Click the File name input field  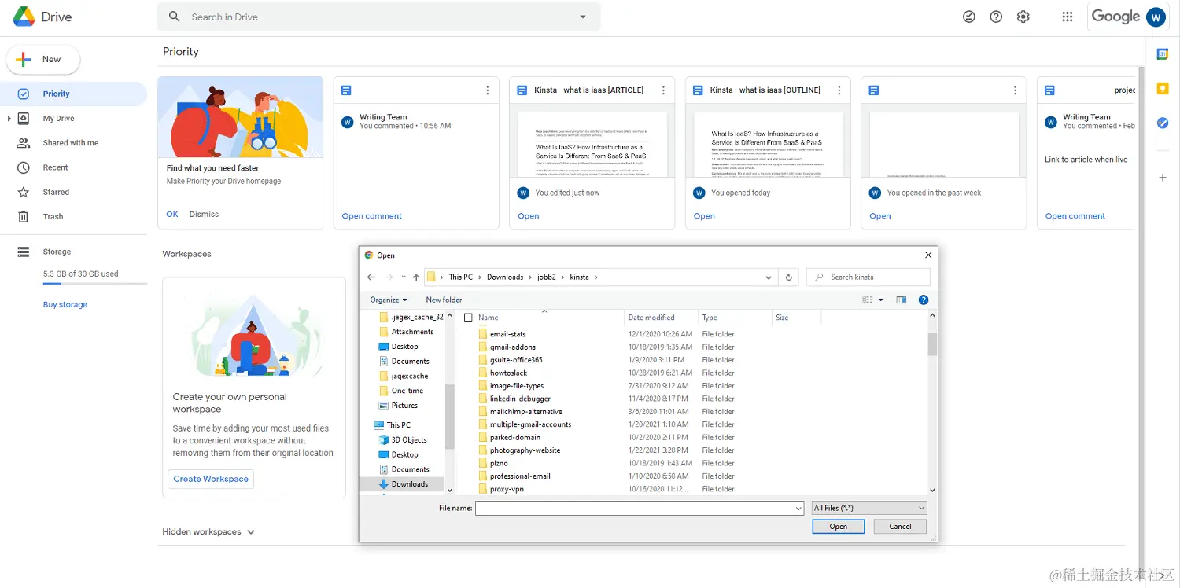(x=637, y=507)
